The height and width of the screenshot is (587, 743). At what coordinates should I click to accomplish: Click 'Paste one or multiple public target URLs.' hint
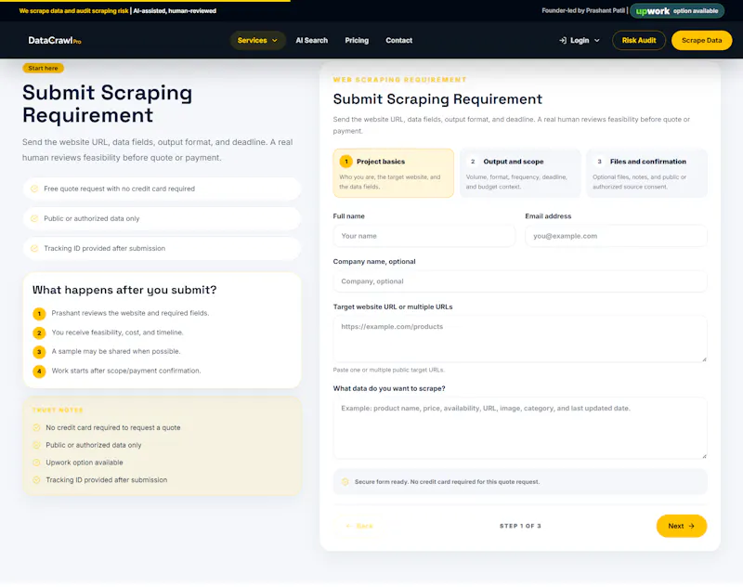coord(389,370)
